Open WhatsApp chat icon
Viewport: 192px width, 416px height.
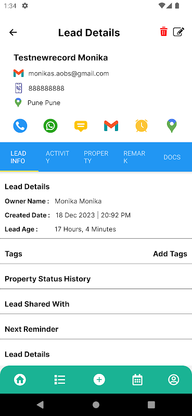pyautogui.click(x=50, y=126)
